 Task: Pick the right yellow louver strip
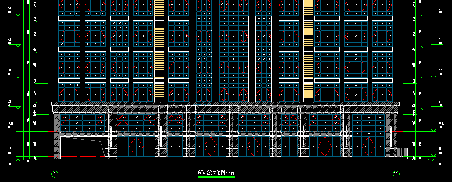point(308,51)
